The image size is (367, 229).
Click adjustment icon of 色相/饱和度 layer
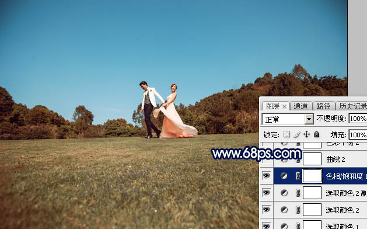pyautogui.click(x=284, y=176)
